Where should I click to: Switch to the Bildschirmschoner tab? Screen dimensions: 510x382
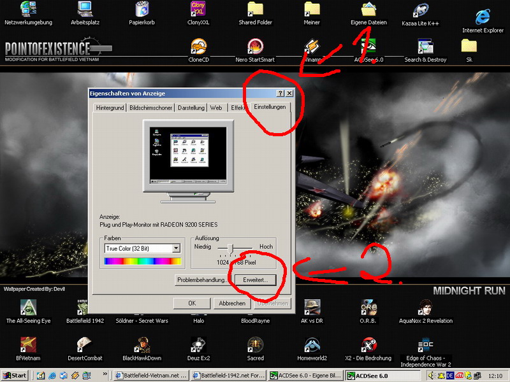[x=150, y=108]
